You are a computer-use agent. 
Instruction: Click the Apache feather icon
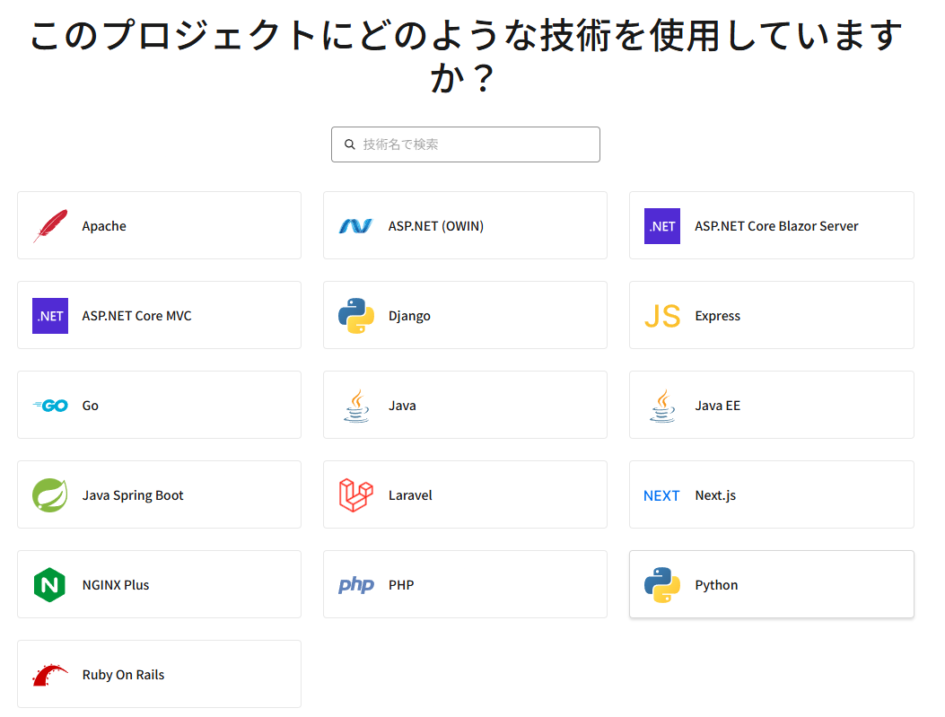[x=50, y=226]
